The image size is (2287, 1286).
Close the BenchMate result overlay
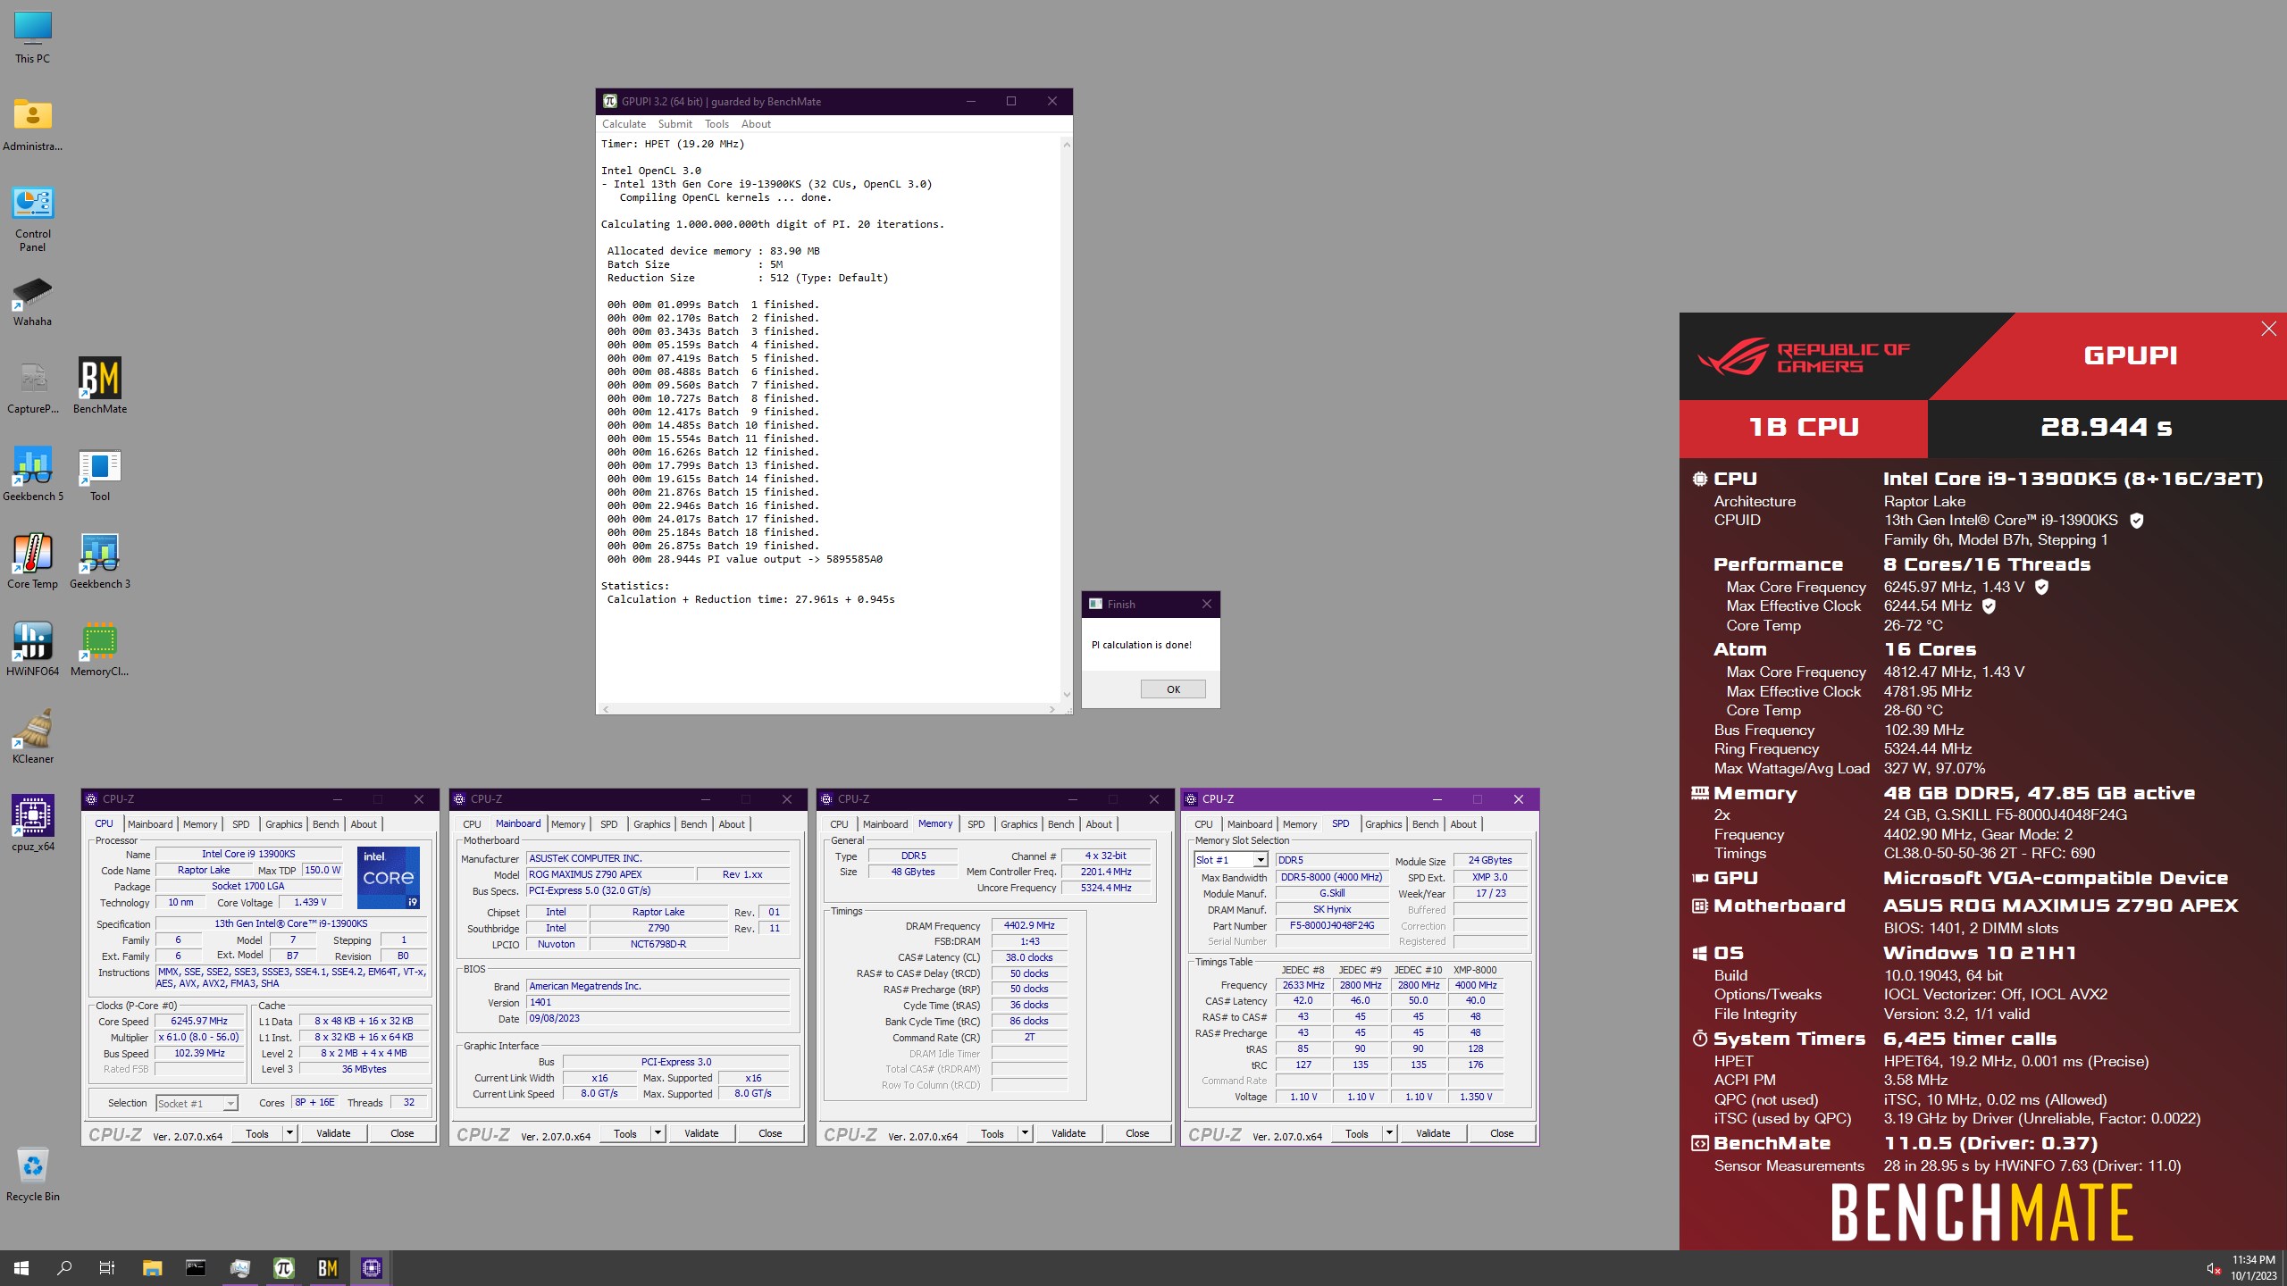click(x=2268, y=330)
